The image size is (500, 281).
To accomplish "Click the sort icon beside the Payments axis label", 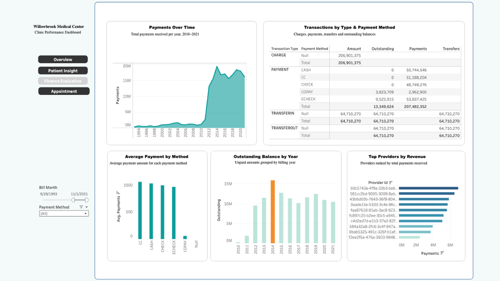I will 442,253.
